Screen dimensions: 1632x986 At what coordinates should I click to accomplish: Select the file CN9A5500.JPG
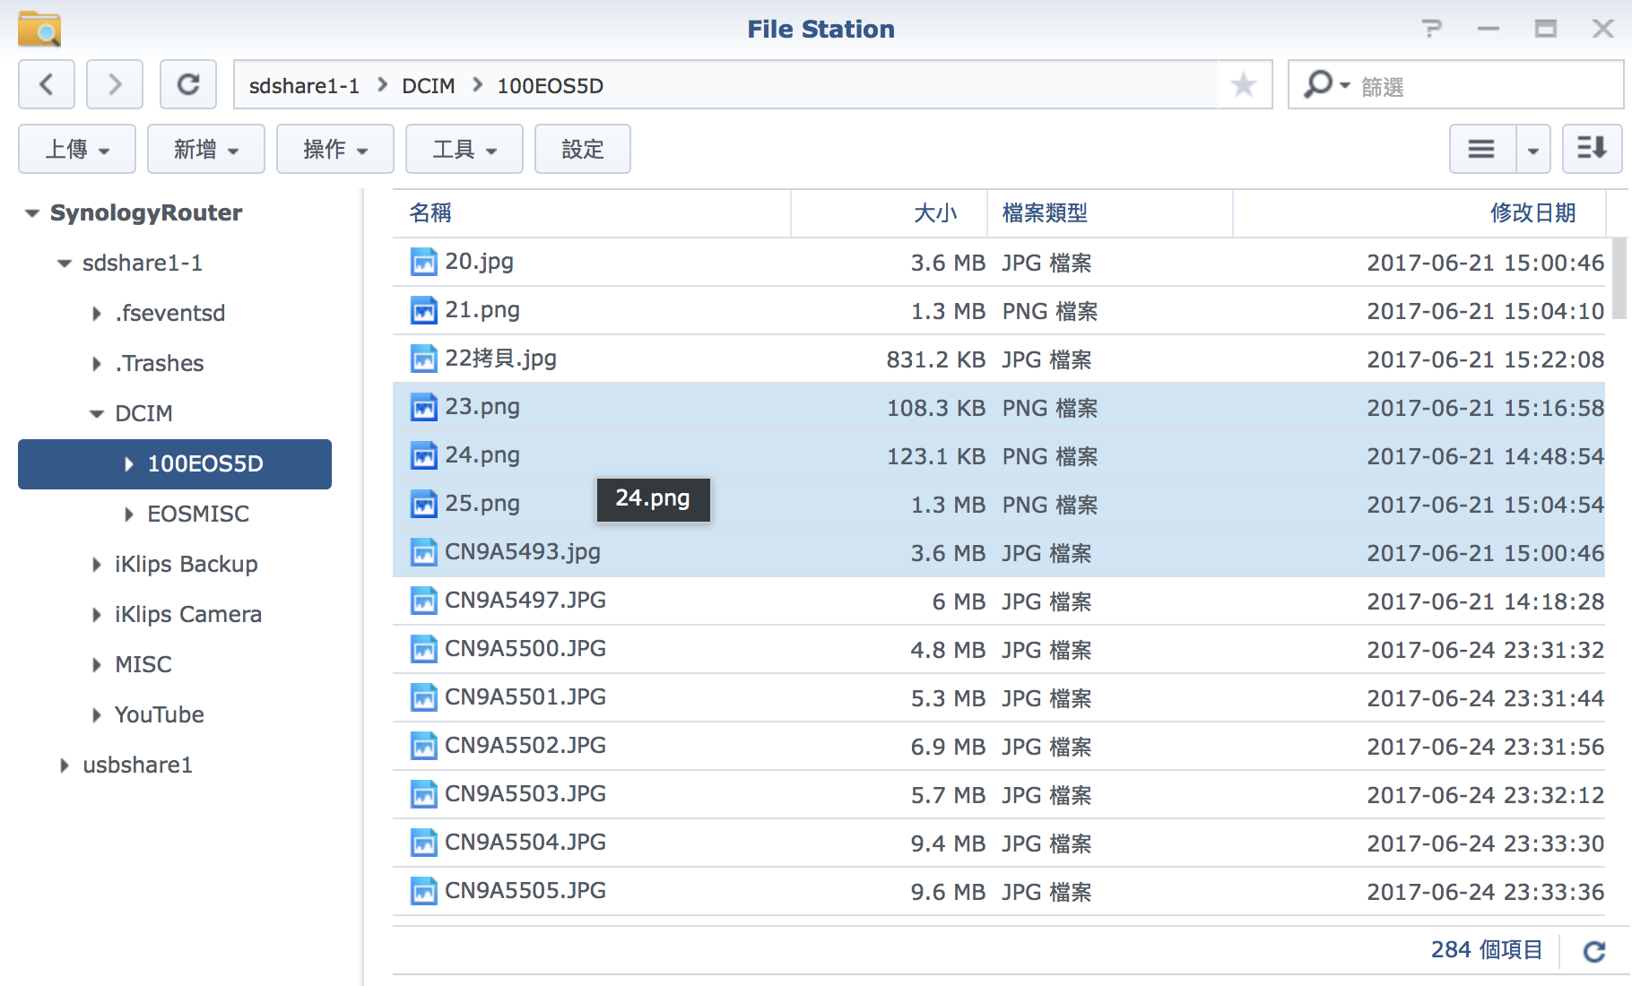click(525, 649)
